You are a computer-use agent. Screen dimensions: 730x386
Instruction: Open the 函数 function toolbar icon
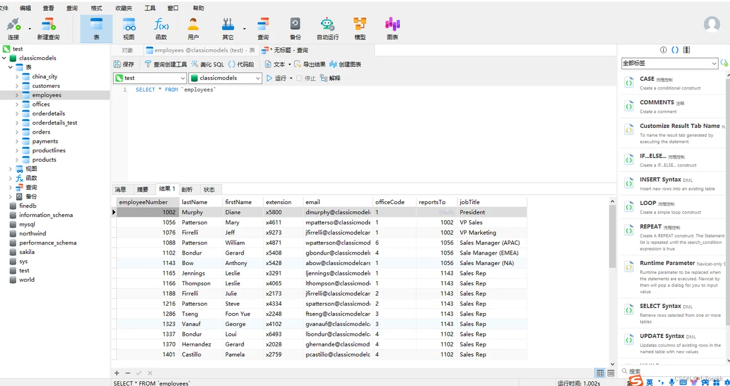pos(161,29)
